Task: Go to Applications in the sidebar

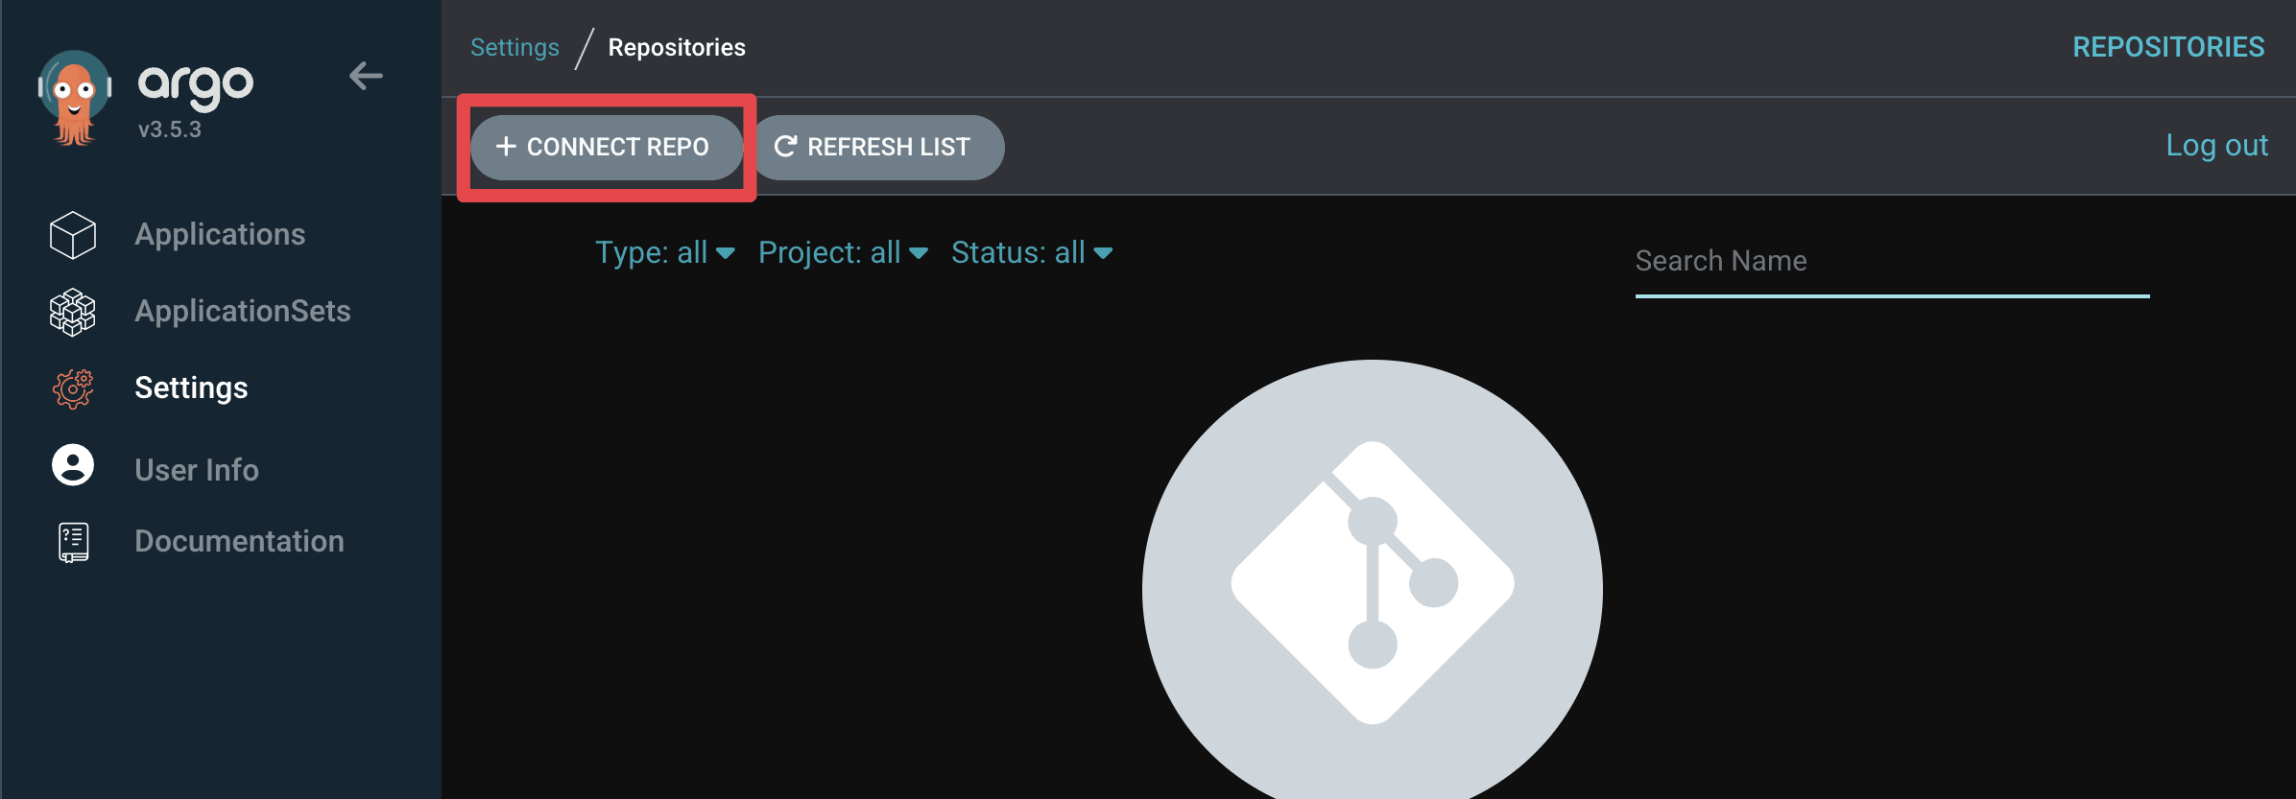Action: 220,235
